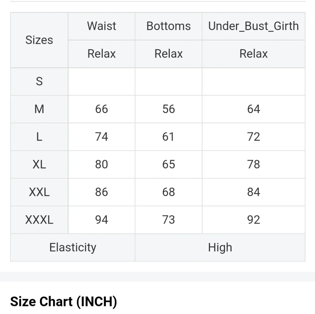Click the Elasticity row label
The image size is (315, 314).
[73, 247]
